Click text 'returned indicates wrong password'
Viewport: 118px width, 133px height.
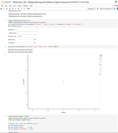(31, 16)
